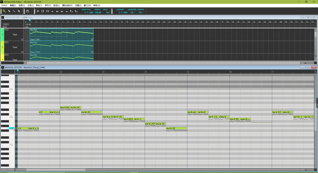Expand Track 1 with its corner button
Screen dimensions: 318x173
pos(22,39)
